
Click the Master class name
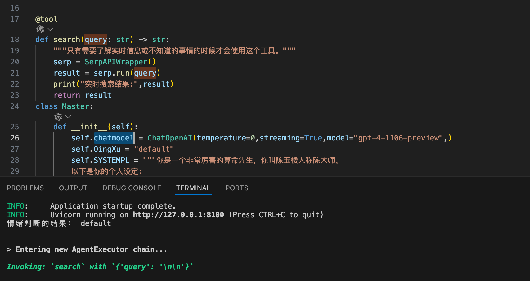75,106
